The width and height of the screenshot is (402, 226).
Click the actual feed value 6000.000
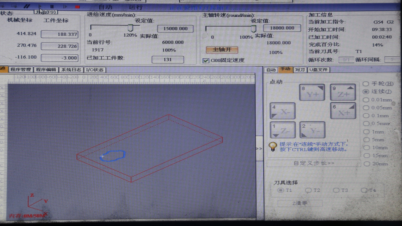173,42
